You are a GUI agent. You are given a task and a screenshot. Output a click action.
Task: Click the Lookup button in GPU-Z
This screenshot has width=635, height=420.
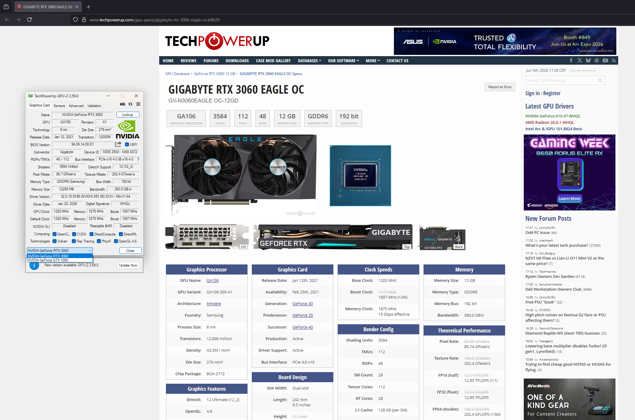(128, 115)
